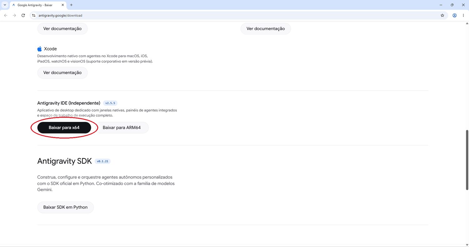This screenshot has width=469, height=247.
Task: Click the Apple Xcode logo icon
Action: point(39,49)
